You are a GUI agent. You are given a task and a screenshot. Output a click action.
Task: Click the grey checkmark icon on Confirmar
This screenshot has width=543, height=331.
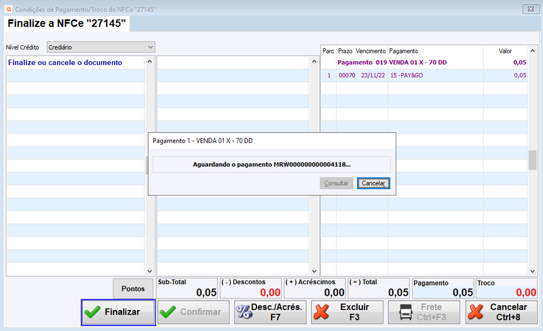coord(168,312)
